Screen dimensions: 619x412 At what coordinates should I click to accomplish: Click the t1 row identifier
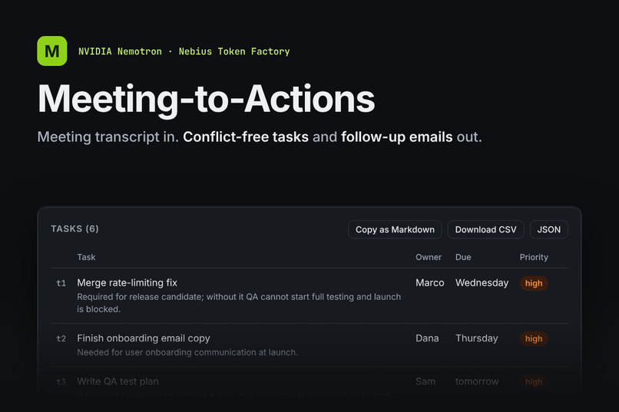click(x=61, y=283)
